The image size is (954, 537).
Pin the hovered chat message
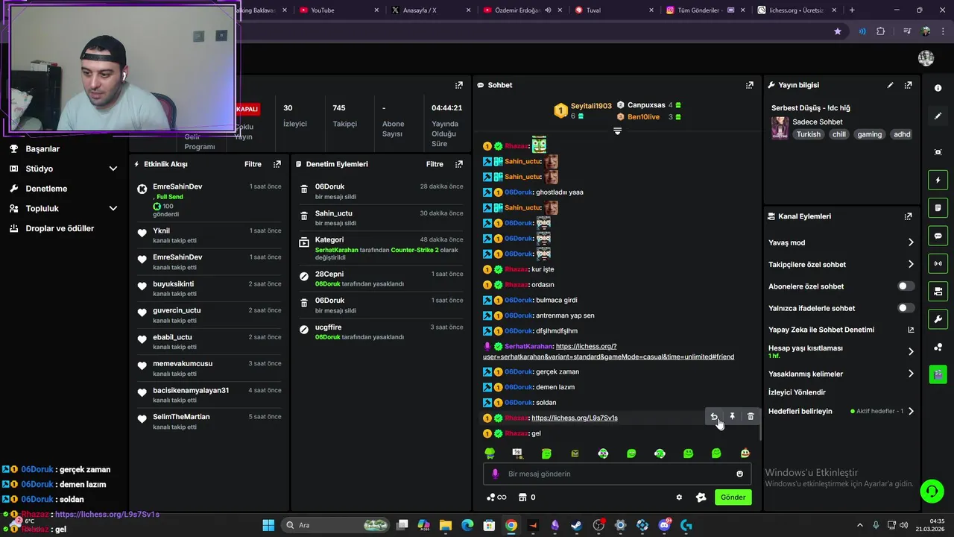(732, 417)
